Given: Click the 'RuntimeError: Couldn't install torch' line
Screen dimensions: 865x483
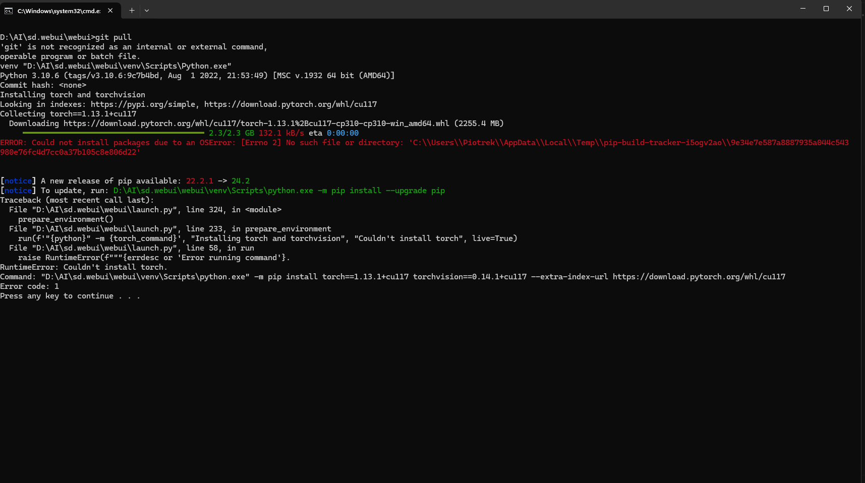Looking at the screenshot, I should coord(83,267).
